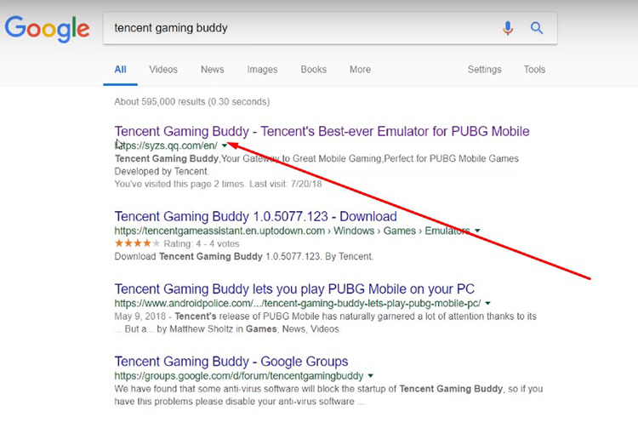Expand the arrow next to the uptodown.com URL
The height and width of the screenshot is (428, 638).
click(477, 231)
